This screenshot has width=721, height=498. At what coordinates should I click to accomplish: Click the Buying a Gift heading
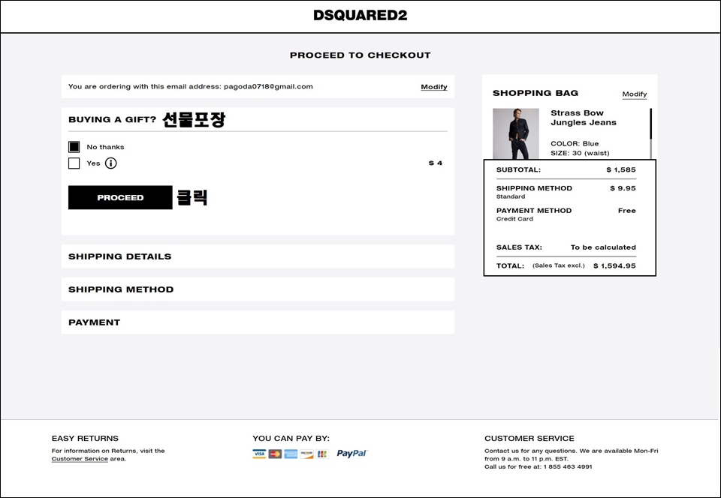(112, 119)
